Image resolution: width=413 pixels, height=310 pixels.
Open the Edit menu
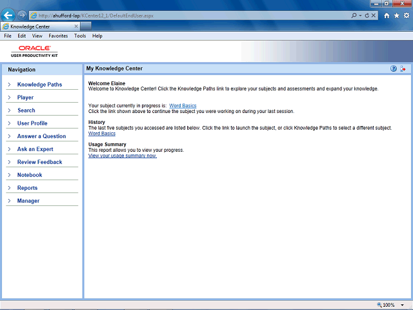tap(21, 36)
